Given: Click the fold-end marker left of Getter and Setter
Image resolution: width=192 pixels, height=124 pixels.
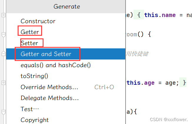Looking at the screenshot, I should pos(4,54).
